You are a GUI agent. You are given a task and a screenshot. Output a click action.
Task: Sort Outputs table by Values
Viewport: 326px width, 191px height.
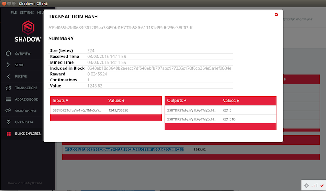click(x=231, y=101)
